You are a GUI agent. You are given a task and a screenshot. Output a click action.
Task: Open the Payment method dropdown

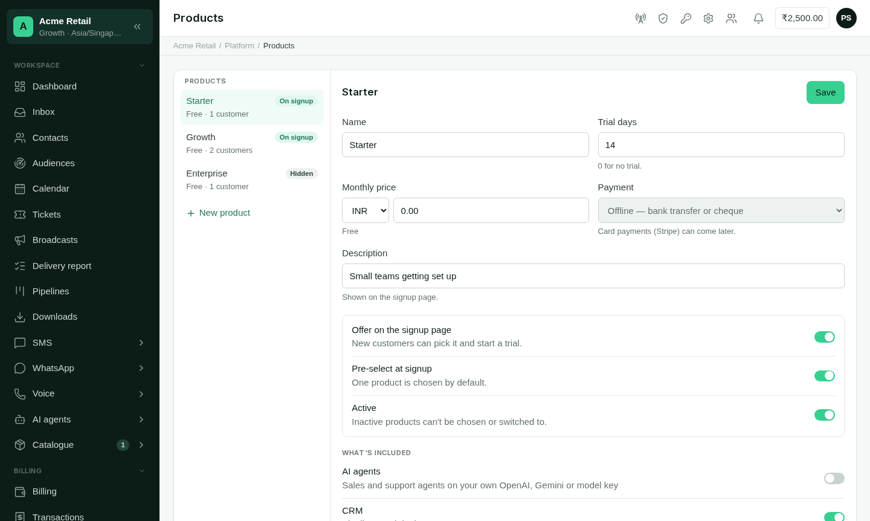coord(721,210)
